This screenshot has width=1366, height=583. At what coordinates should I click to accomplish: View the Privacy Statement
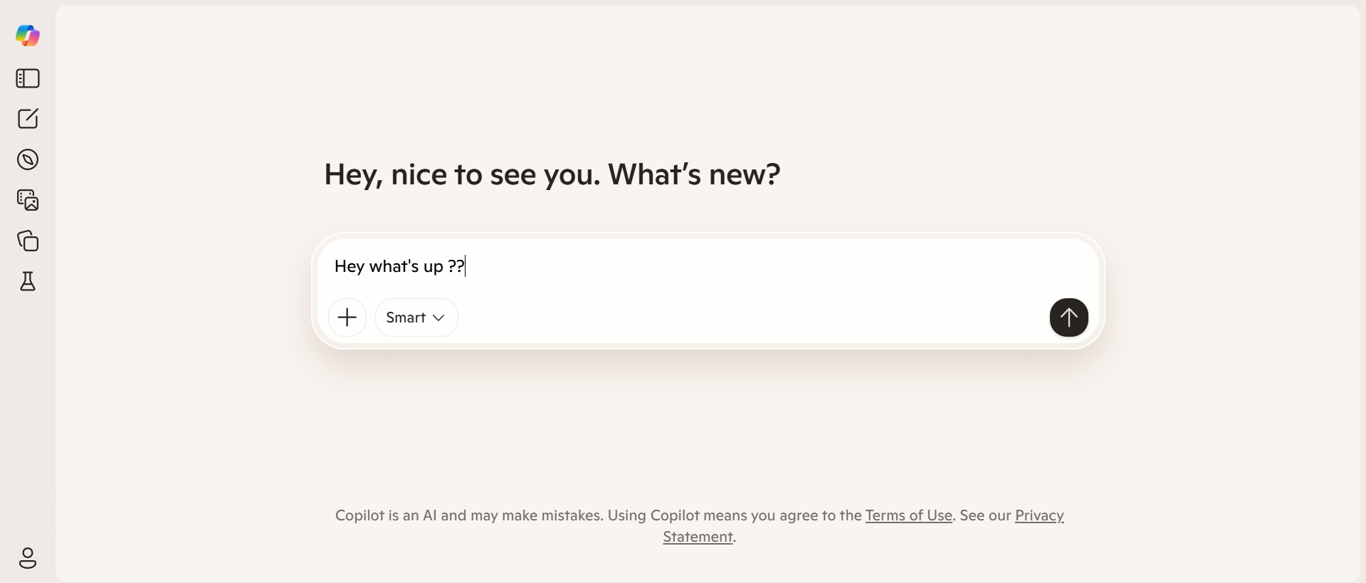[x=863, y=526]
